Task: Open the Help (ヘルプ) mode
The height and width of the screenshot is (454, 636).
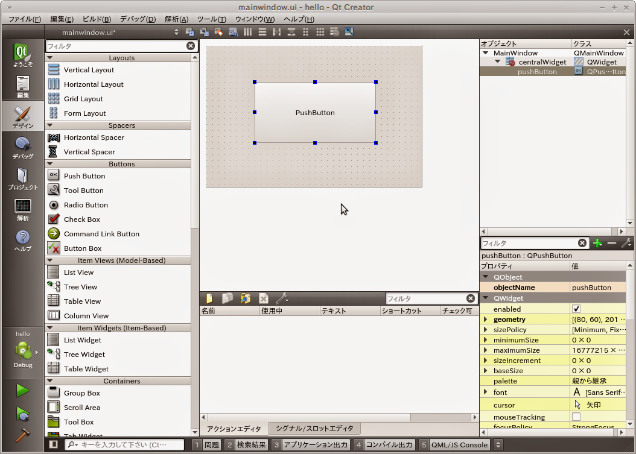Action: tap(23, 241)
